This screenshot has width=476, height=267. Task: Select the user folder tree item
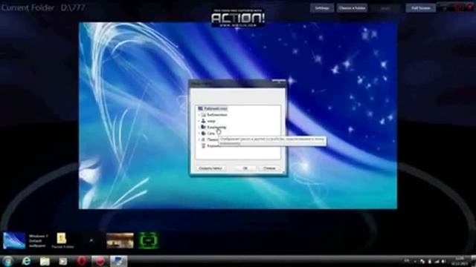(x=208, y=121)
